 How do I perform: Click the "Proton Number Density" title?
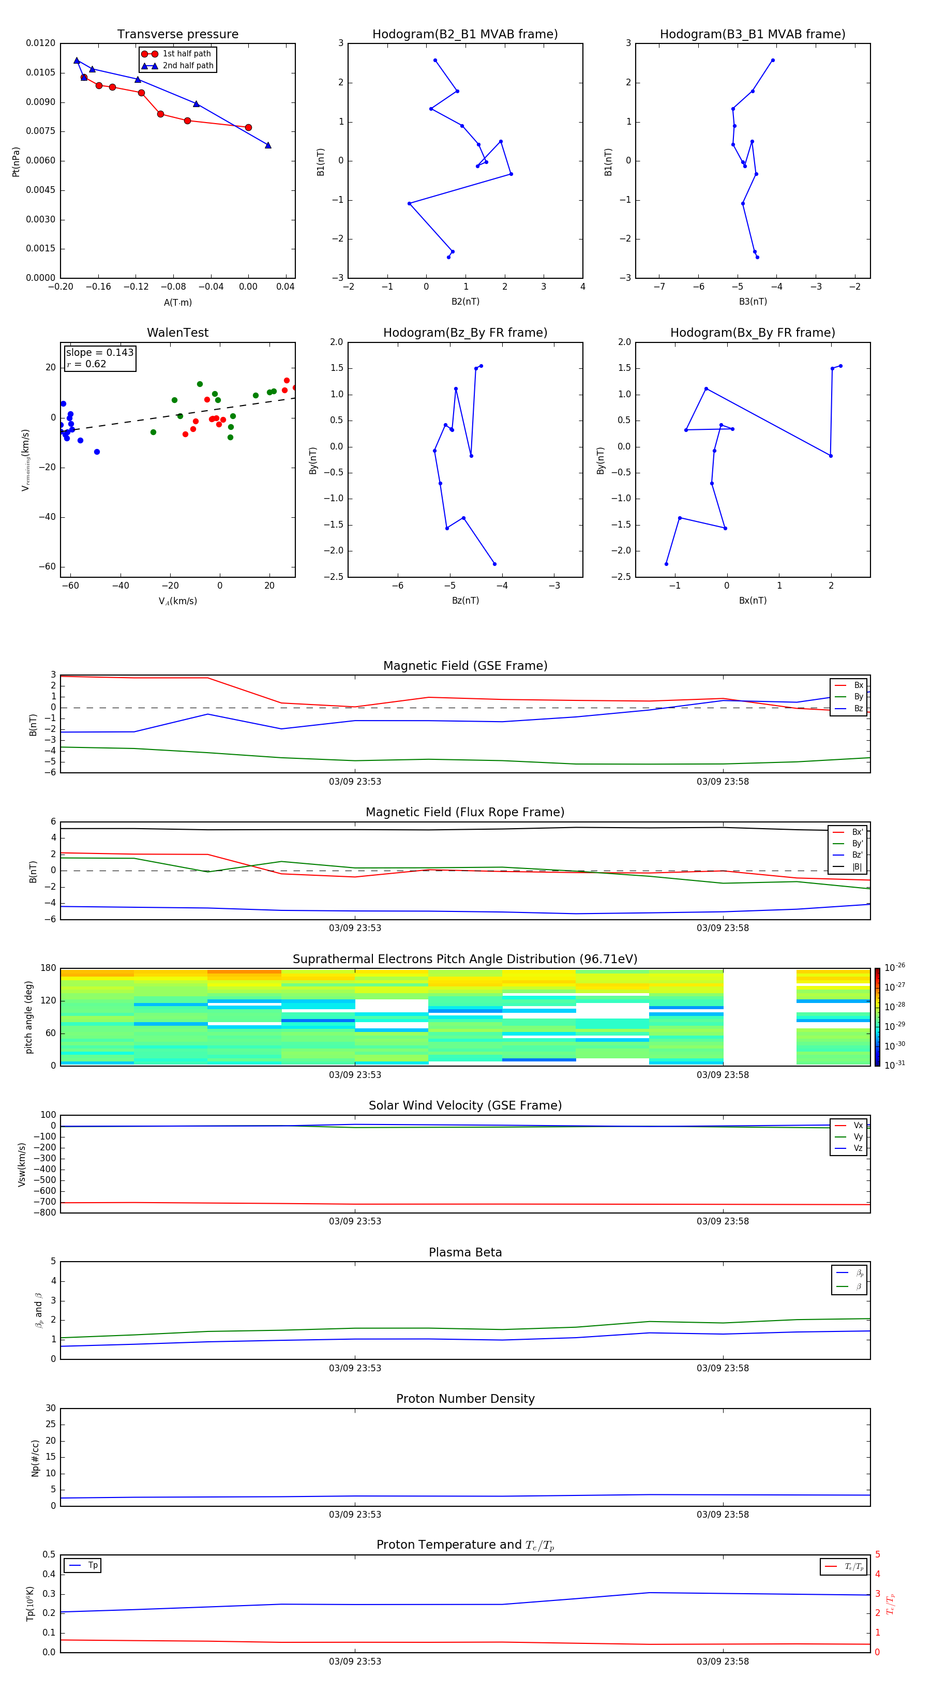pyautogui.click(x=465, y=1400)
